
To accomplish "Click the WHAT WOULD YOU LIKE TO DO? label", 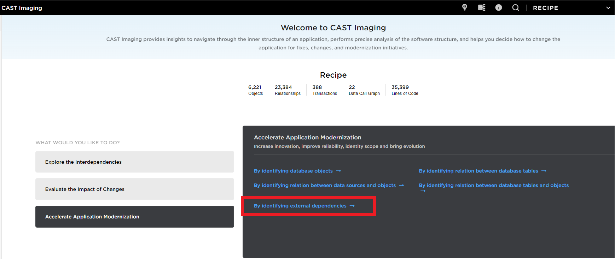I will 77,143.
